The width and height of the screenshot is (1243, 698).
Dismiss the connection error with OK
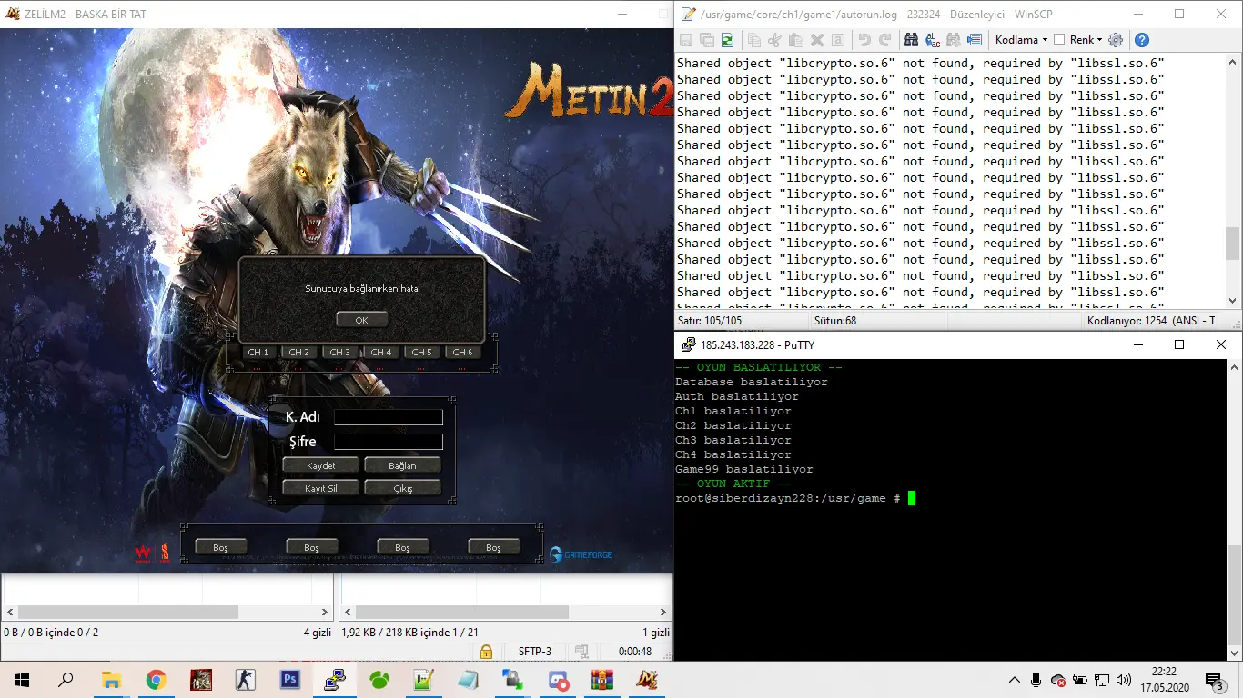pyautogui.click(x=361, y=320)
